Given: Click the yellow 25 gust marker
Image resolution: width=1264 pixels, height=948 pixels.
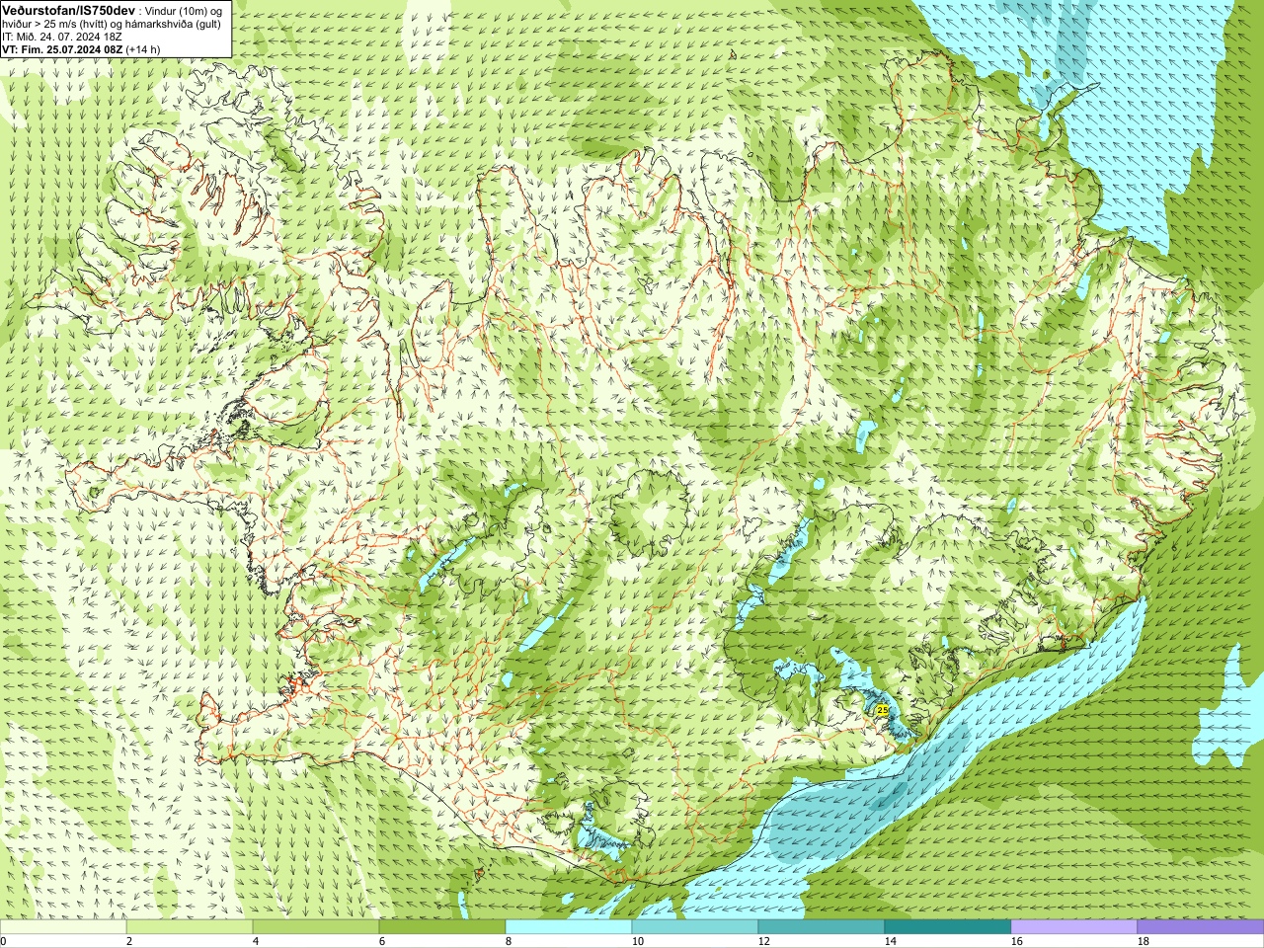Looking at the screenshot, I should pyautogui.click(x=882, y=710).
